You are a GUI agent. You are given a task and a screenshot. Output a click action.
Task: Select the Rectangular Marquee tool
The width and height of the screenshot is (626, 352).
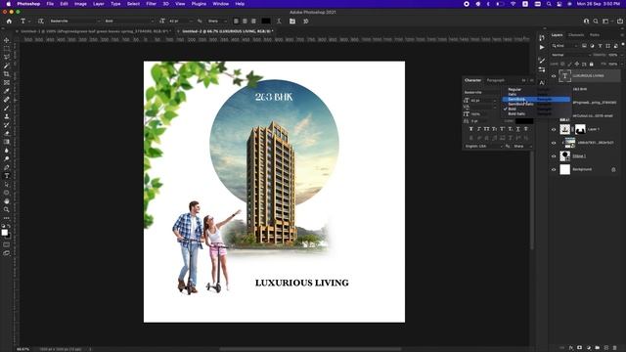pos(7,49)
